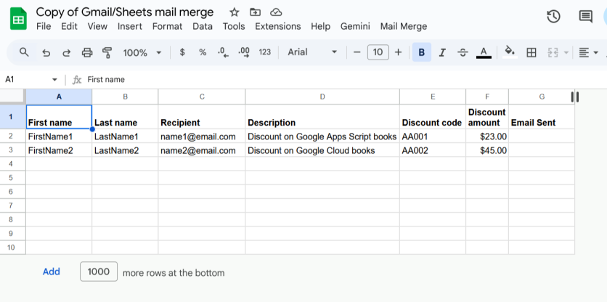Select row 3 header
This screenshot has height=302, width=607.
pyautogui.click(x=13, y=150)
